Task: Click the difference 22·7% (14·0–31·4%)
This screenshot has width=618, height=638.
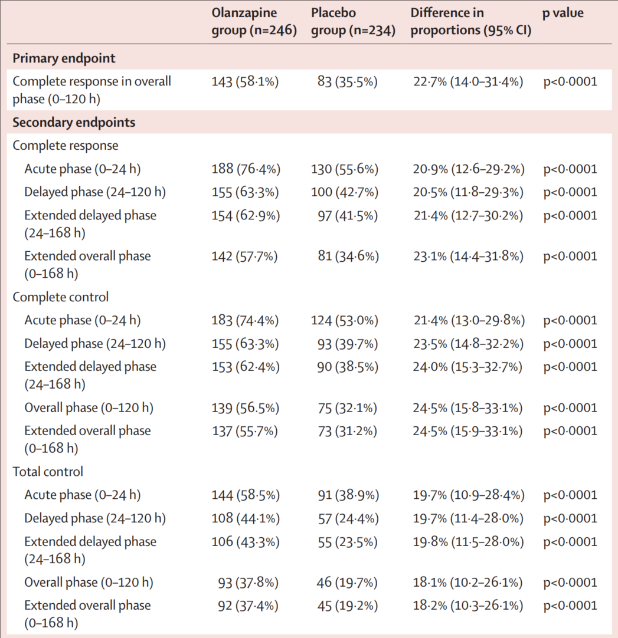Action: 468,82
